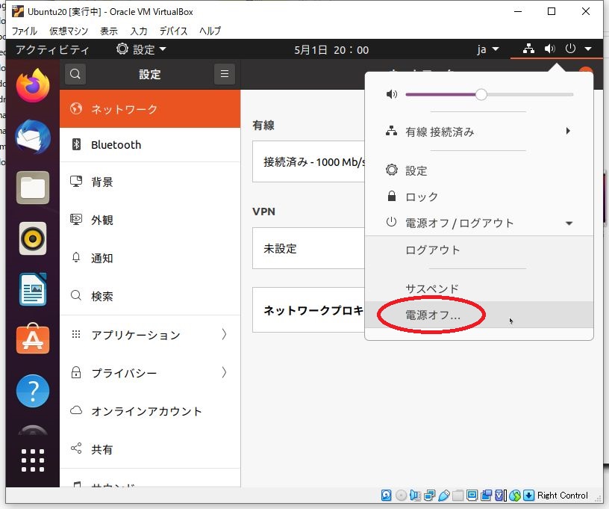Open the ヘルプ VirtualBox menu
Screen dimensions: 609x509
pos(210,31)
